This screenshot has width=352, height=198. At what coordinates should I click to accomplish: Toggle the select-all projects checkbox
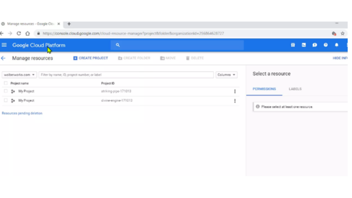click(x=6, y=83)
